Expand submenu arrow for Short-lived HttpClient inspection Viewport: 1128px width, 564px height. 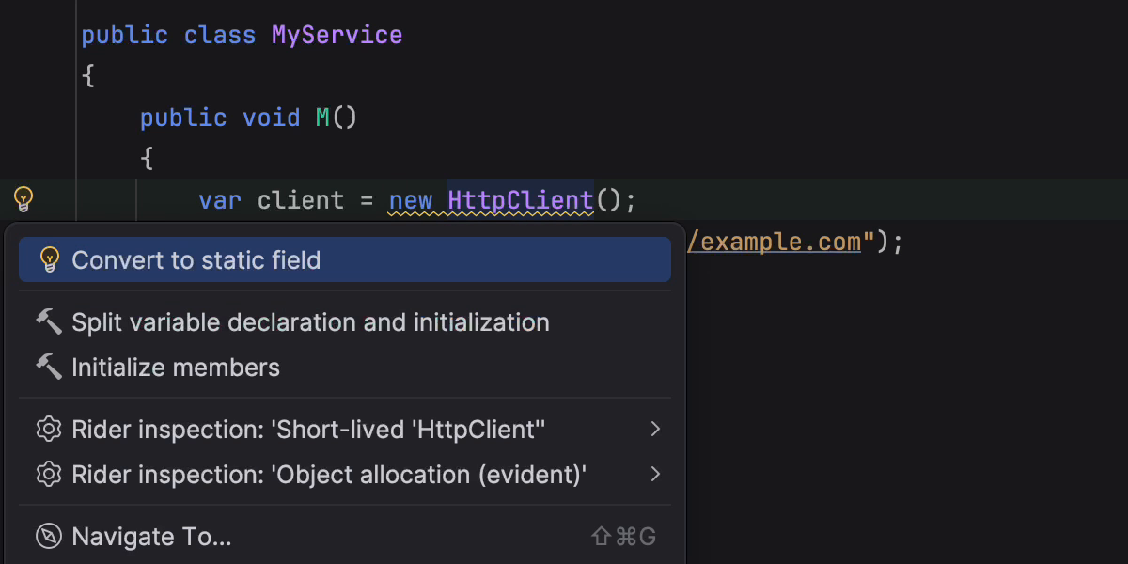point(655,430)
